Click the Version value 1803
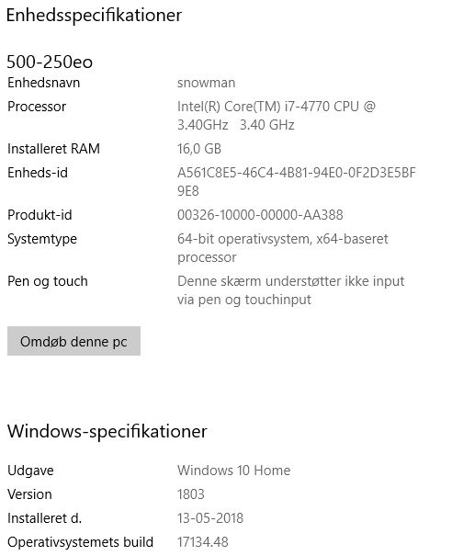Screen dimensions: 452x556 pyautogui.click(x=191, y=494)
